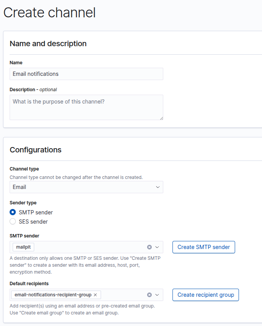Screen dimensions: 262x326
Task: Click the Create channel page heading
Action: (50, 12)
